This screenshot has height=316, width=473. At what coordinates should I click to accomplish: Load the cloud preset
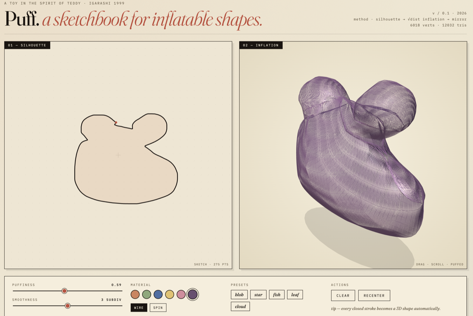tap(241, 306)
